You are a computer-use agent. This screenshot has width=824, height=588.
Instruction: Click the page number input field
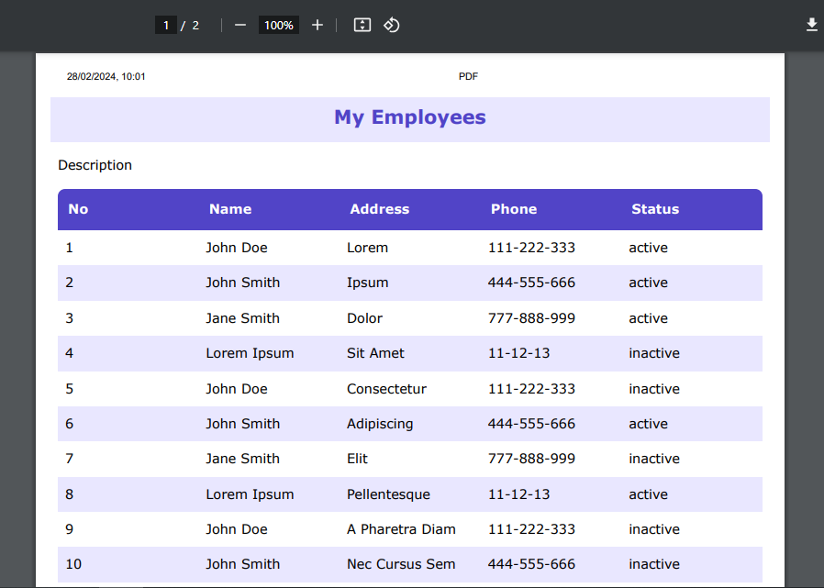[x=165, y=25]
